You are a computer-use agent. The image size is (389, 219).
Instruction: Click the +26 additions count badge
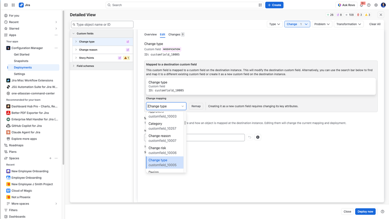point(330,15)
